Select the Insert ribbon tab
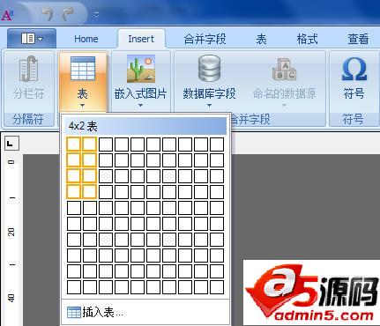 coord(141,39)
